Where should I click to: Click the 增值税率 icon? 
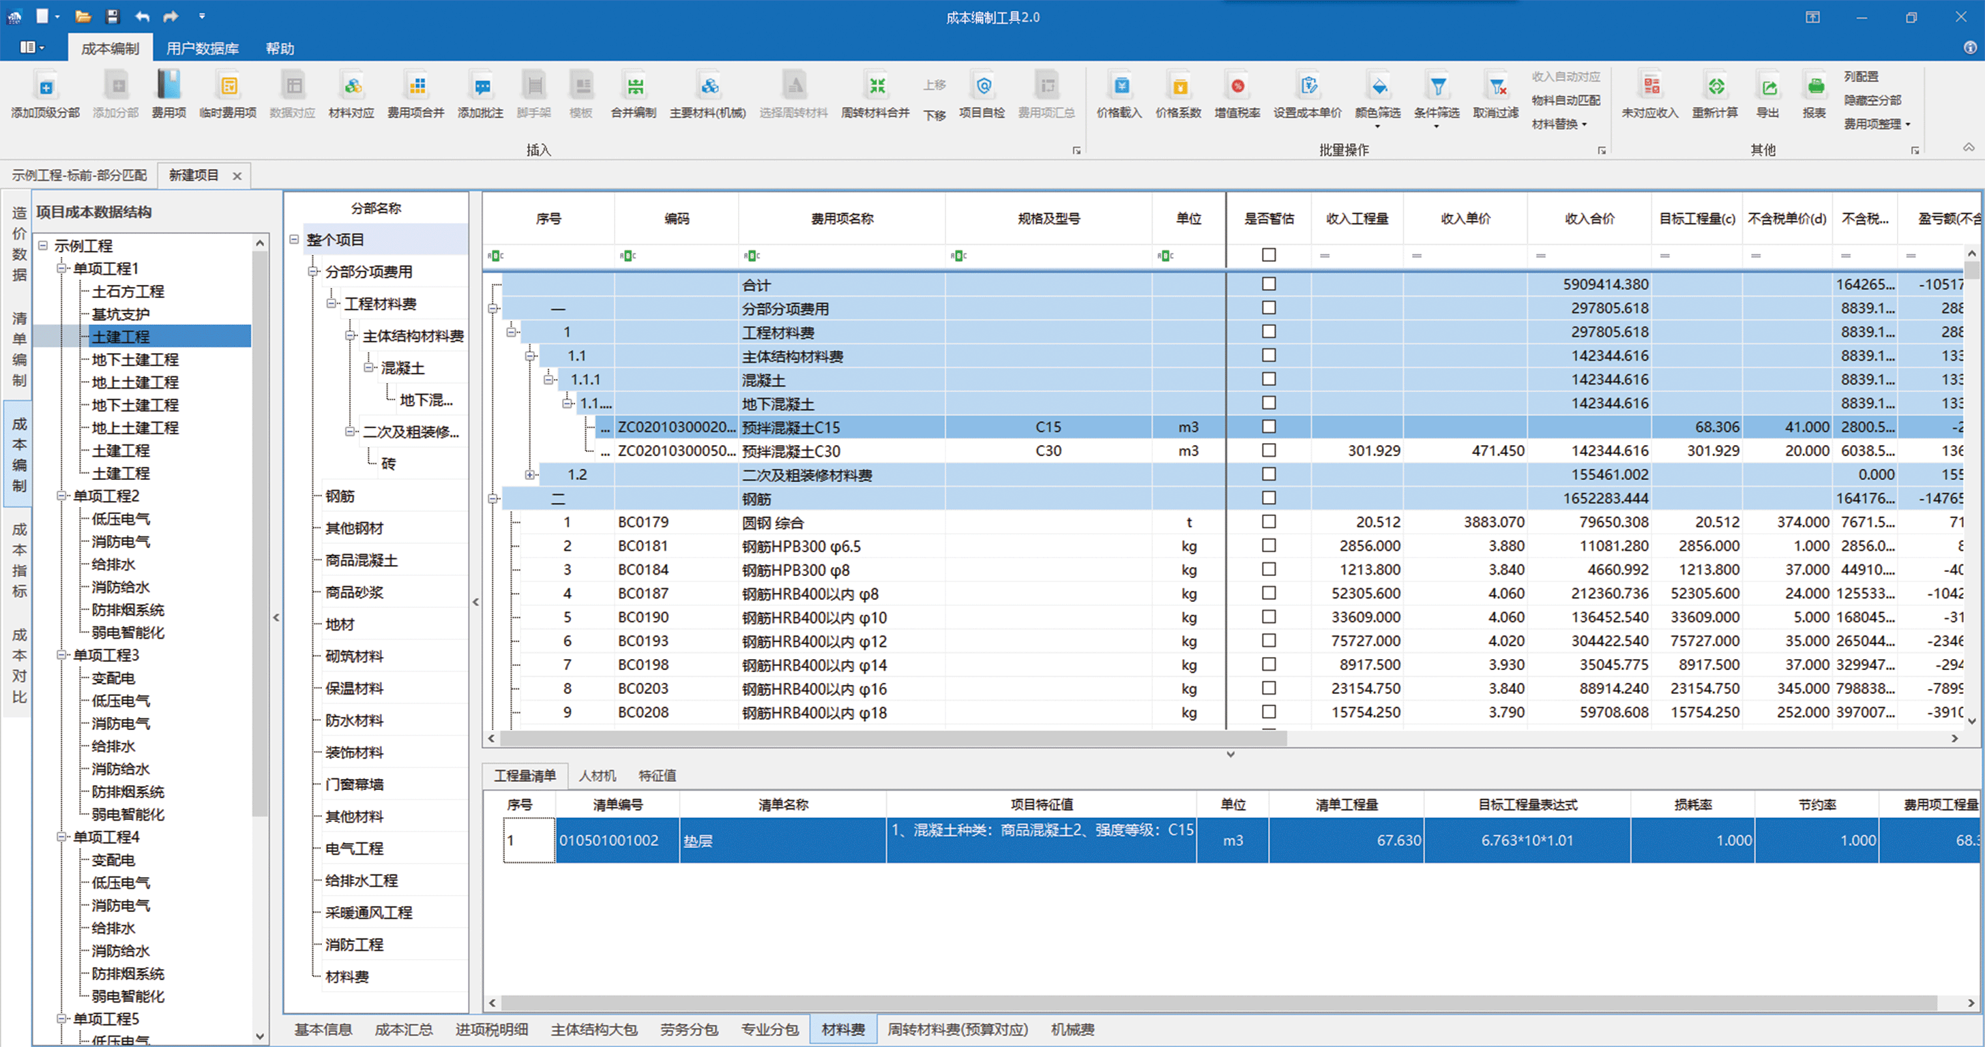(x=1237, y=86)
